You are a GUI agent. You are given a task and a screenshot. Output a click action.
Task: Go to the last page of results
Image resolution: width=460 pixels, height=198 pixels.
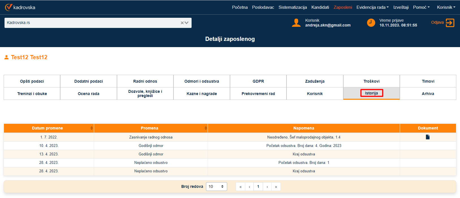276,187
